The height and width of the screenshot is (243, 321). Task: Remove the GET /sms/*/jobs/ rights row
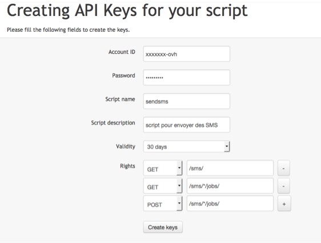click(283, 186)
